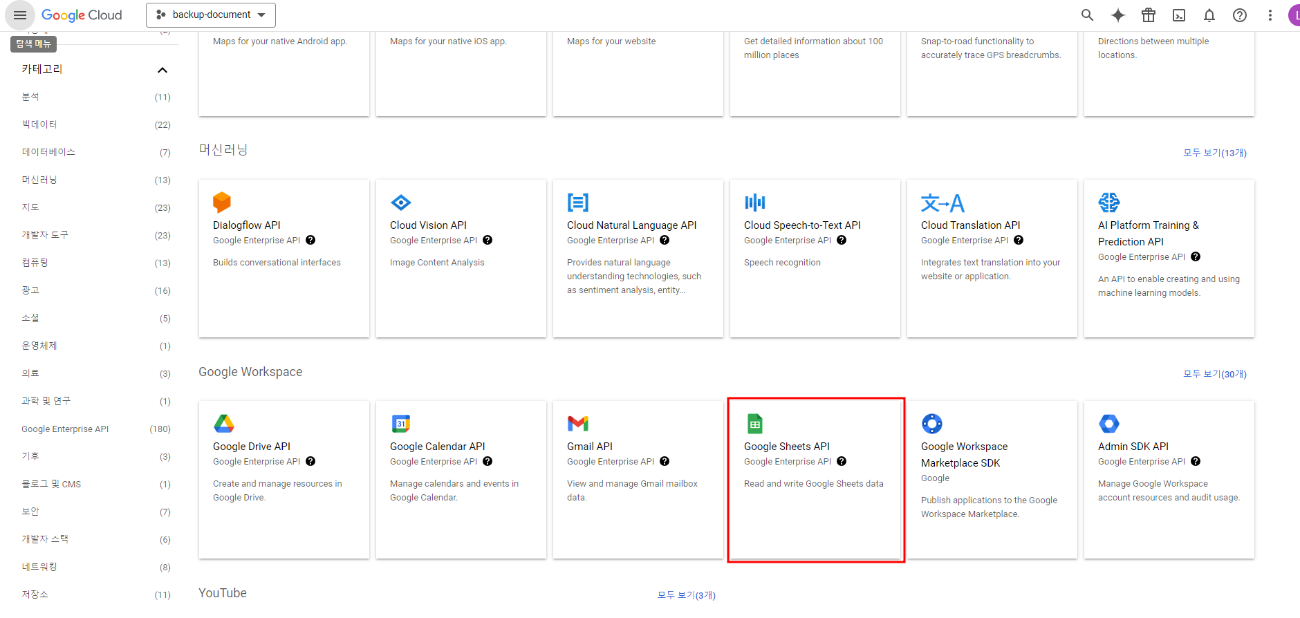View all 30 Google Workspace APIs link
Screen dimensions: 1300x618
pyautogui.click(x=1215, y=374)
